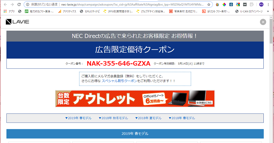Open the 台数限定 アウトレット banner

click(135, 98)
